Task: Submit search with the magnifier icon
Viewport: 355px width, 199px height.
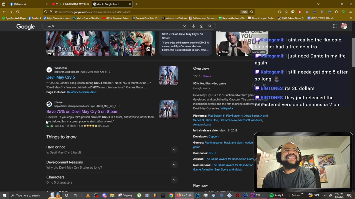Action: (210, 26)
